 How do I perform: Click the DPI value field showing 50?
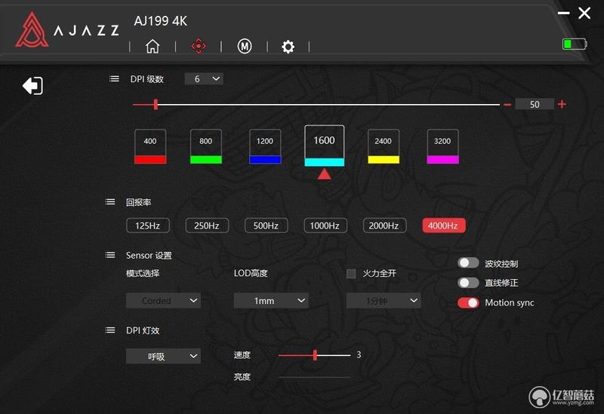535,104
